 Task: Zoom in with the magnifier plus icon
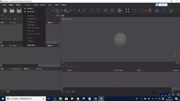pos(106,11)
